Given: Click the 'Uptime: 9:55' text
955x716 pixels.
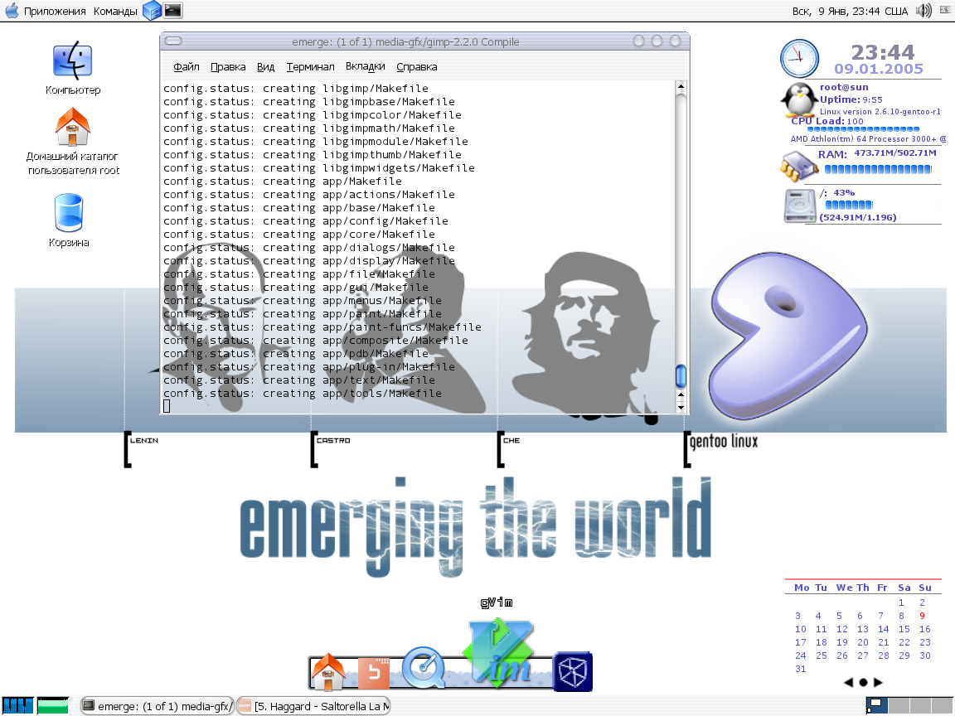Looking at the screenshot, I should coord(851,99).
